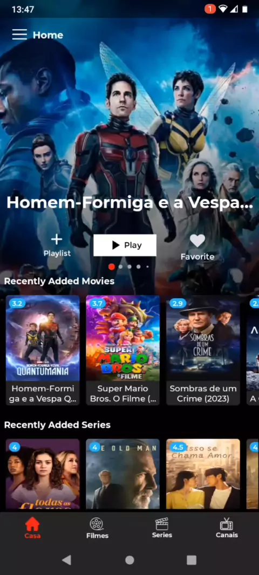Tap the Casa home icon
The height and width of the screenshot is (575, 259).
(x=32, y=528)
